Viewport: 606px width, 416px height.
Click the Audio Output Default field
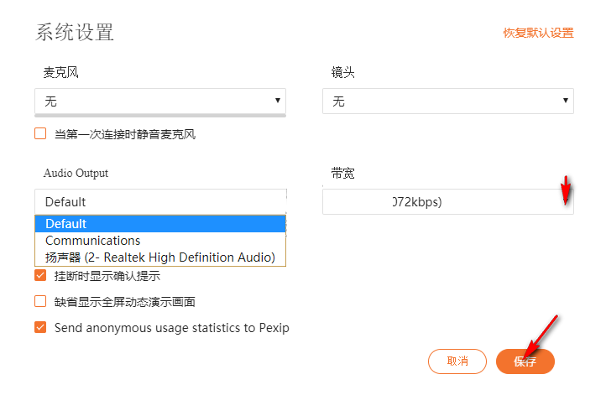(159, 202)
